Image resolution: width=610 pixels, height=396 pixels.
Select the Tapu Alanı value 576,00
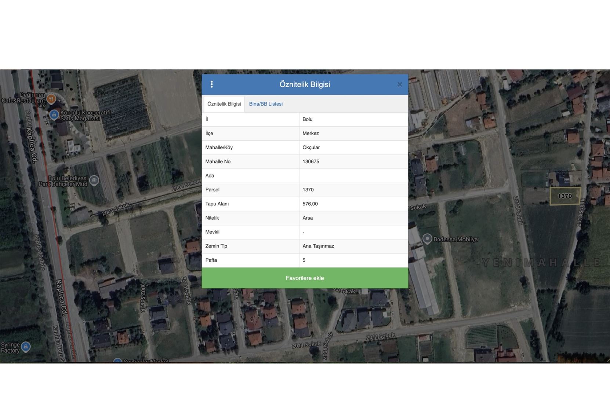click(310, 204)
